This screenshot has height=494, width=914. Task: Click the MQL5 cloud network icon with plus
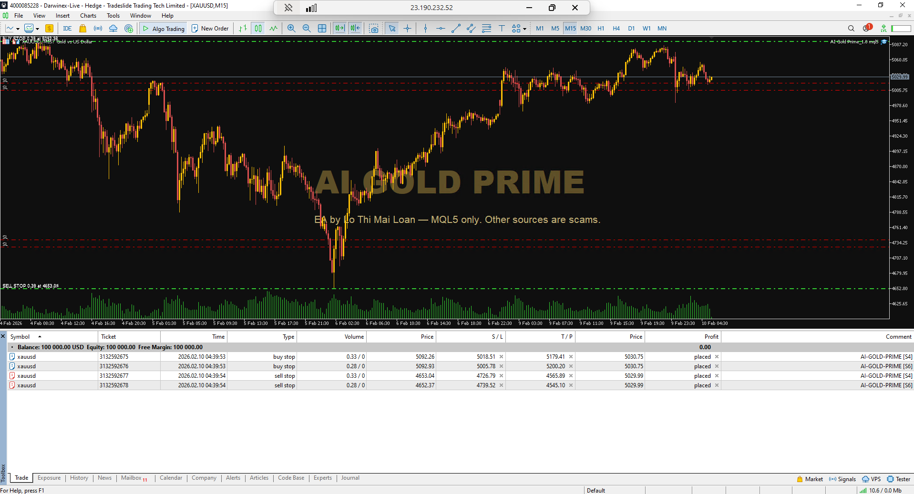point(129,29)
